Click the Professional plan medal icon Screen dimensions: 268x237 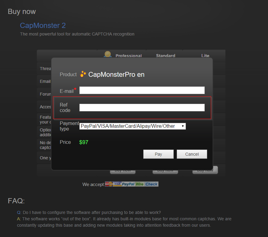coord(108,54)
